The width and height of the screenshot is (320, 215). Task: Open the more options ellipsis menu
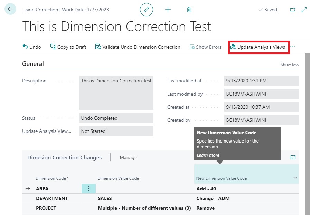(293, 47)
